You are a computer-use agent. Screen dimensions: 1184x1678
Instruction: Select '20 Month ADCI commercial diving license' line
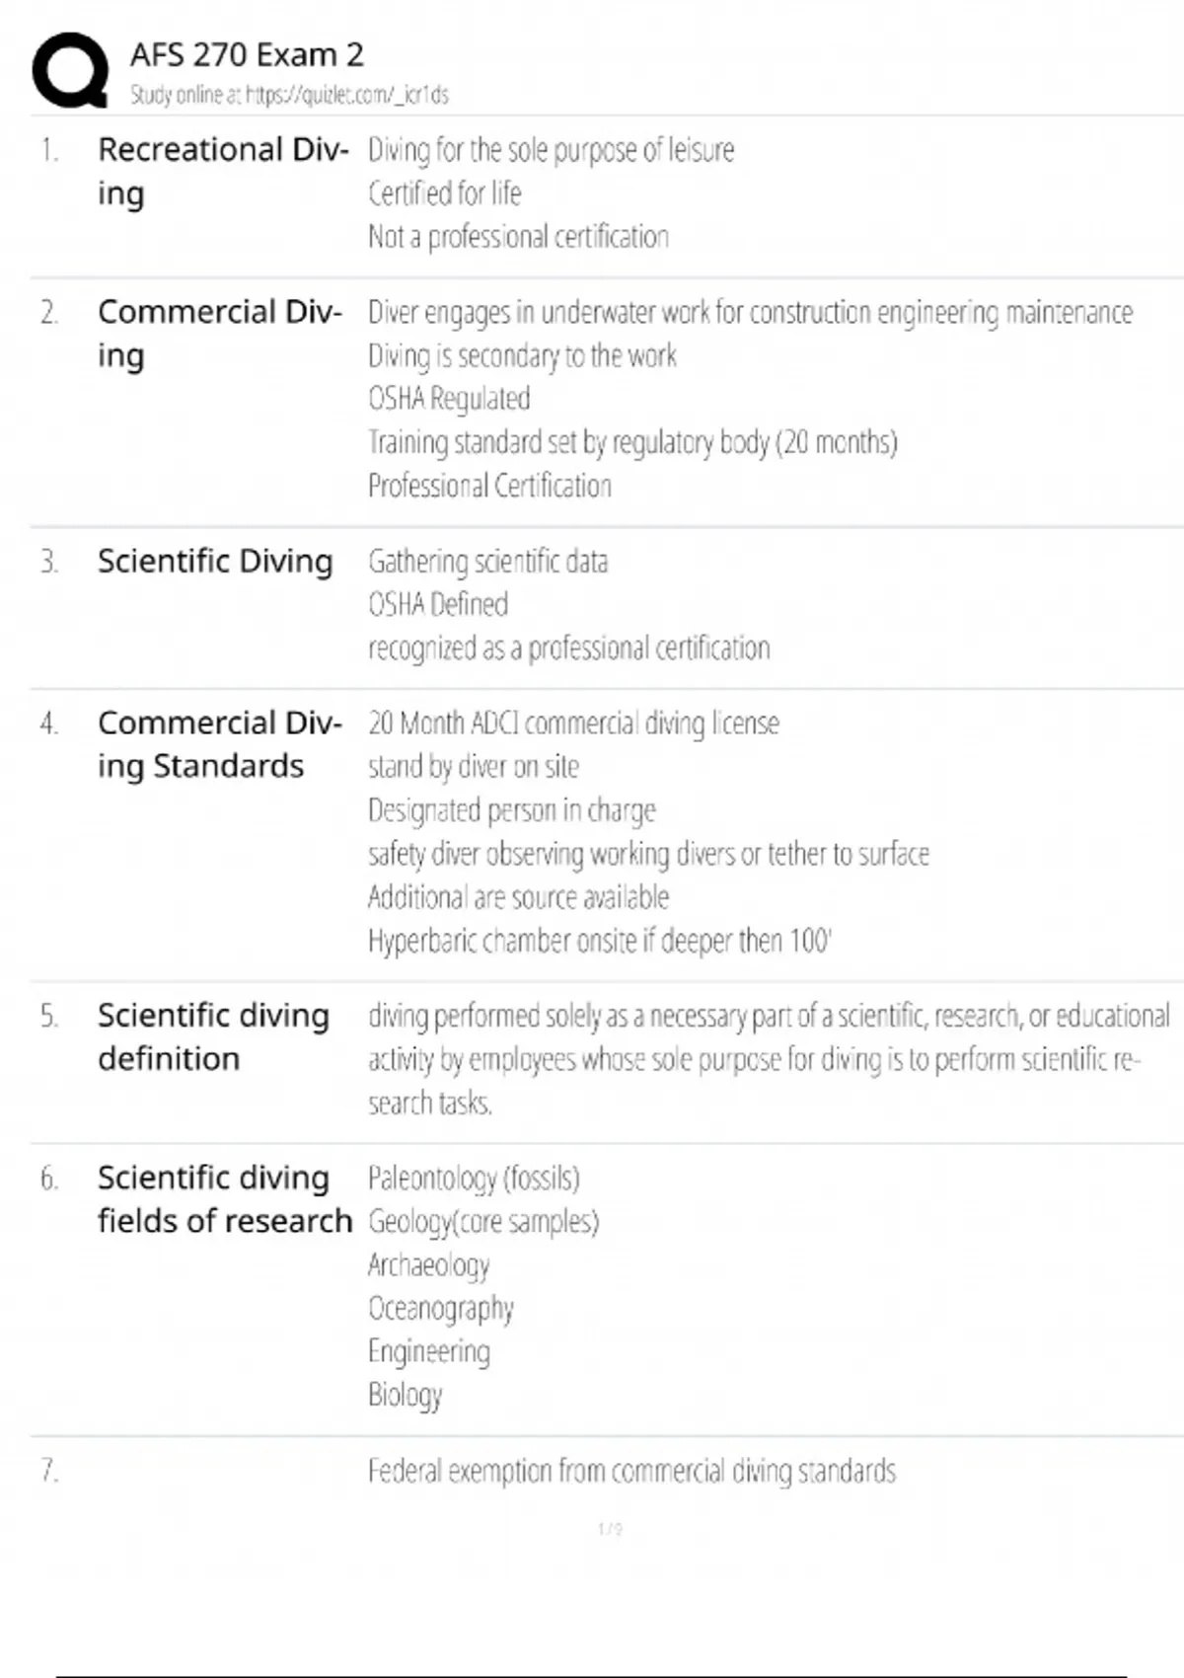(573, 724)
